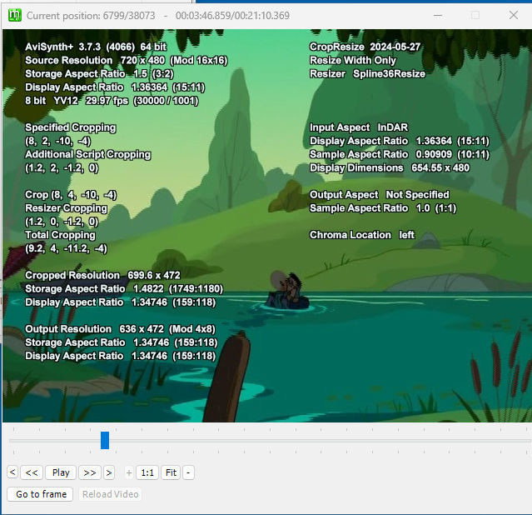Click the 'Current position: 6799/38073' title text

point(91,16)
